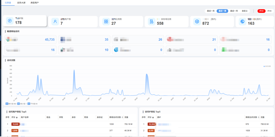This screenshot has height=137, width=275.
Task: Click the 用户名称 column header
Action: coord(25,117)
